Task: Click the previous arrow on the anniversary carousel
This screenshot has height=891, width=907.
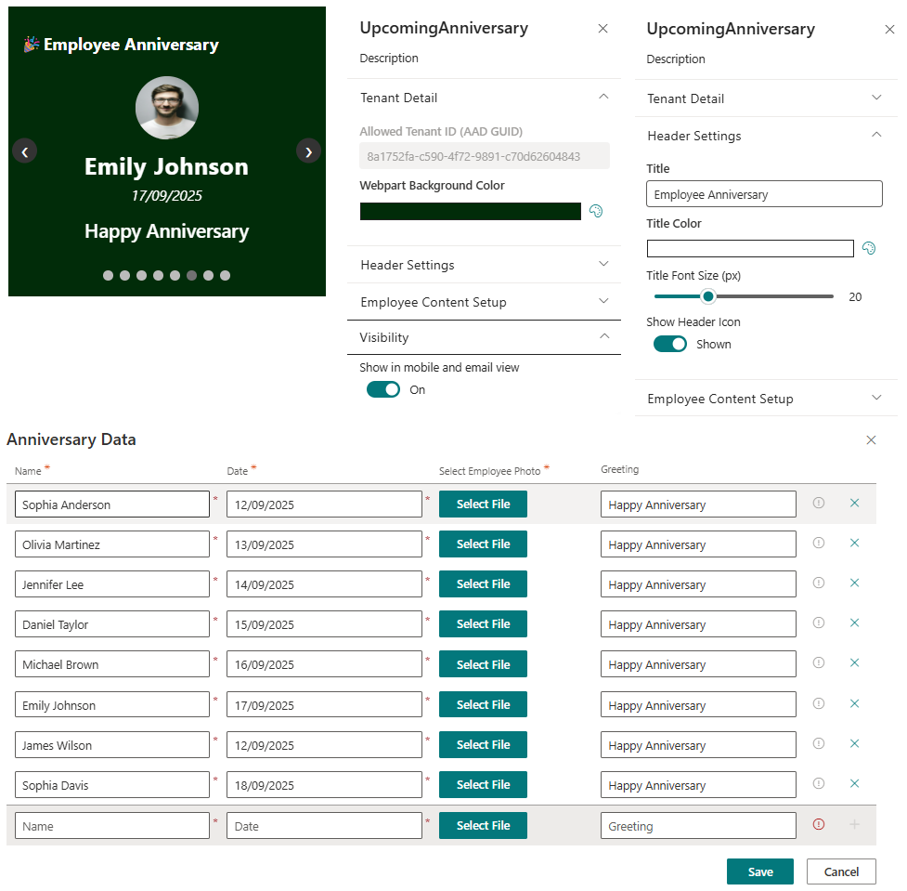Action: [24, 151]
